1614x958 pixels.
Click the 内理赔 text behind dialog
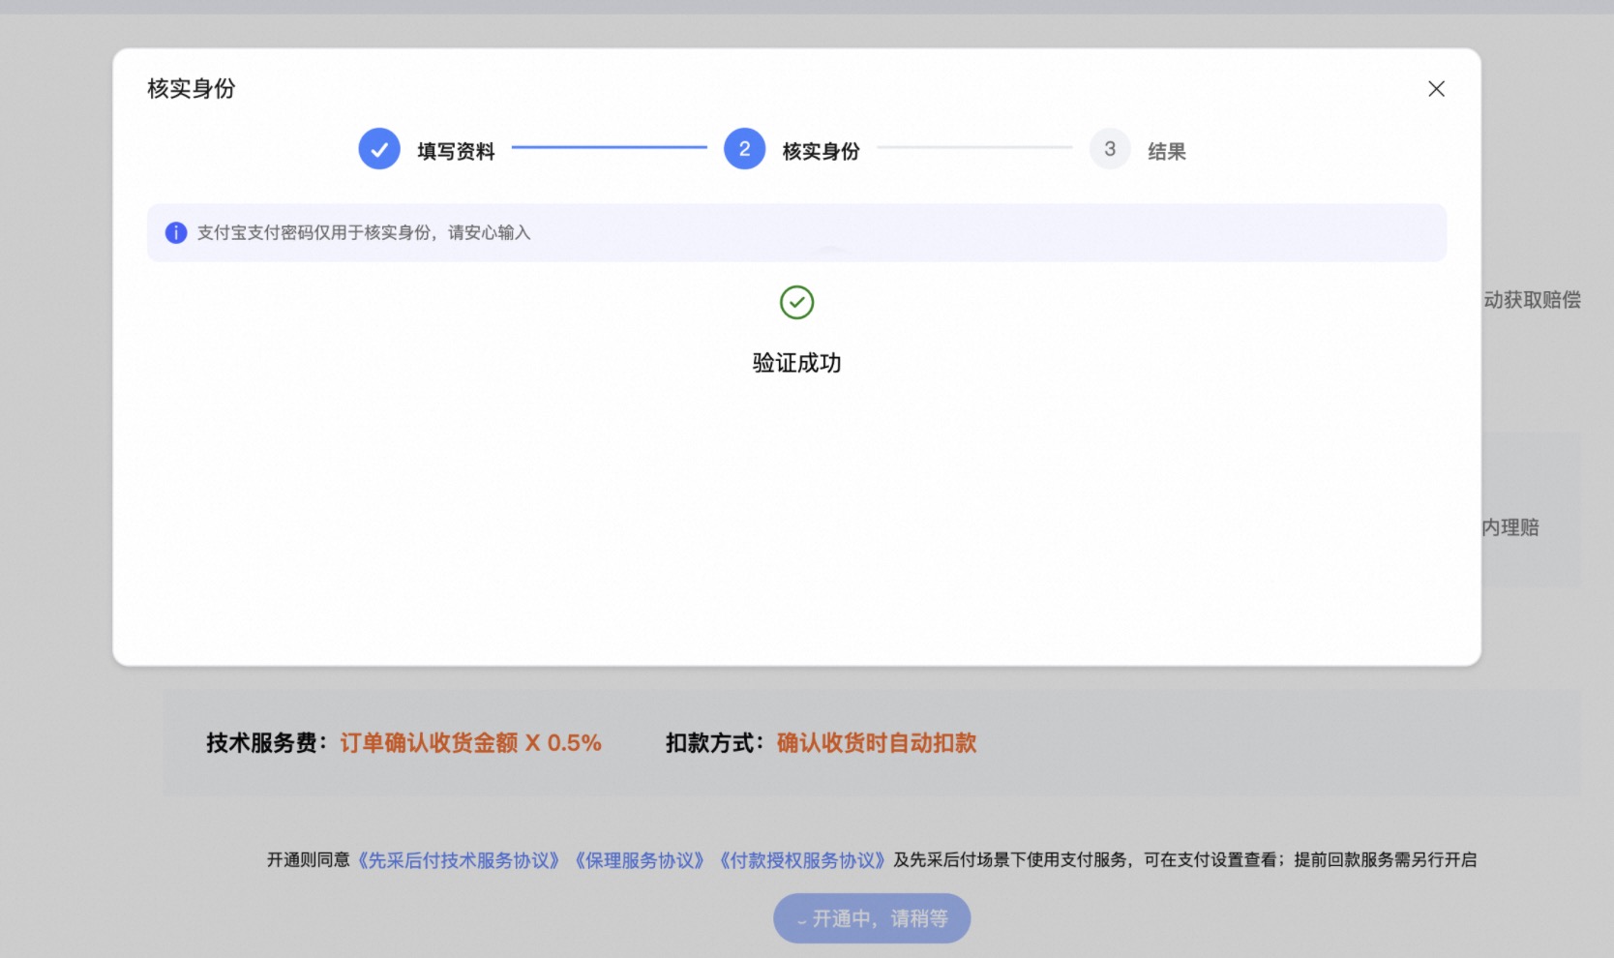coord(1510,527)
